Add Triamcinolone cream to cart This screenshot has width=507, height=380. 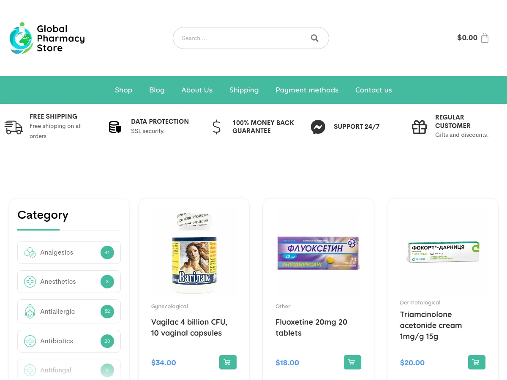(x=476, y=362)
